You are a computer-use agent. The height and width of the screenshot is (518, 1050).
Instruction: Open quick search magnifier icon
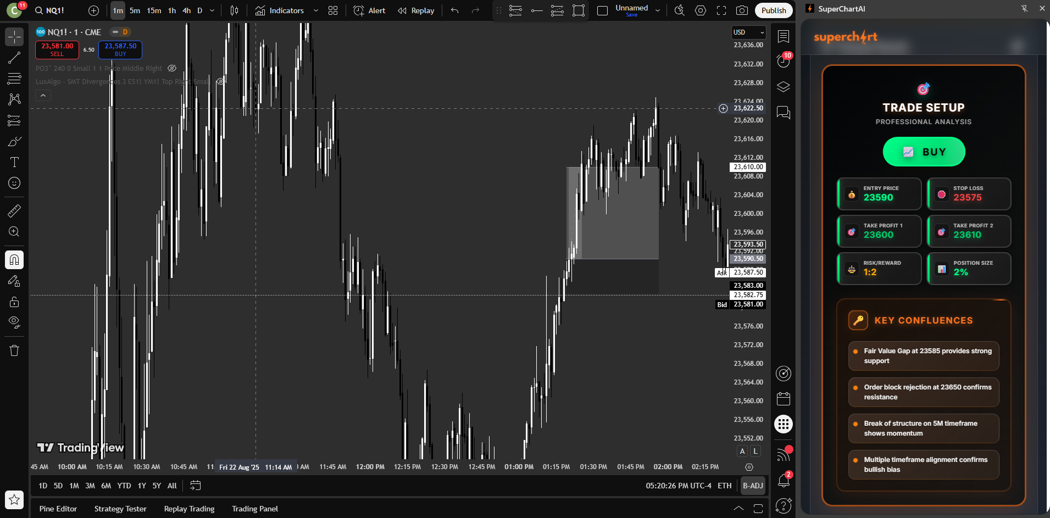680,10
